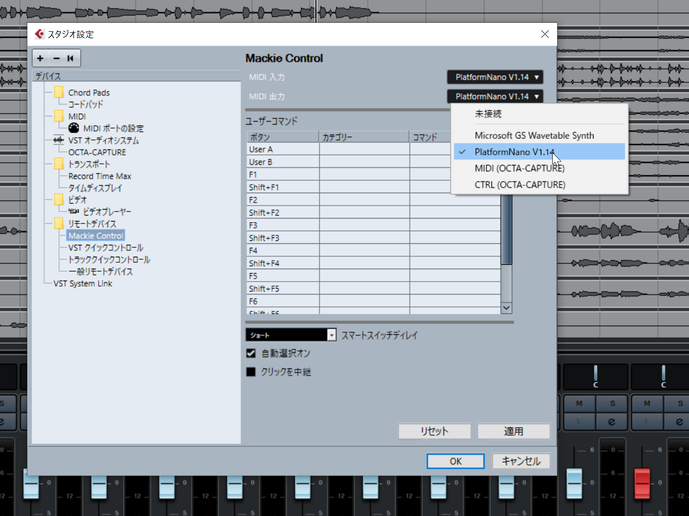Click the Chord Pads folder icon
The height and width of the screenshot is (516, 689).
pos(59,92)
